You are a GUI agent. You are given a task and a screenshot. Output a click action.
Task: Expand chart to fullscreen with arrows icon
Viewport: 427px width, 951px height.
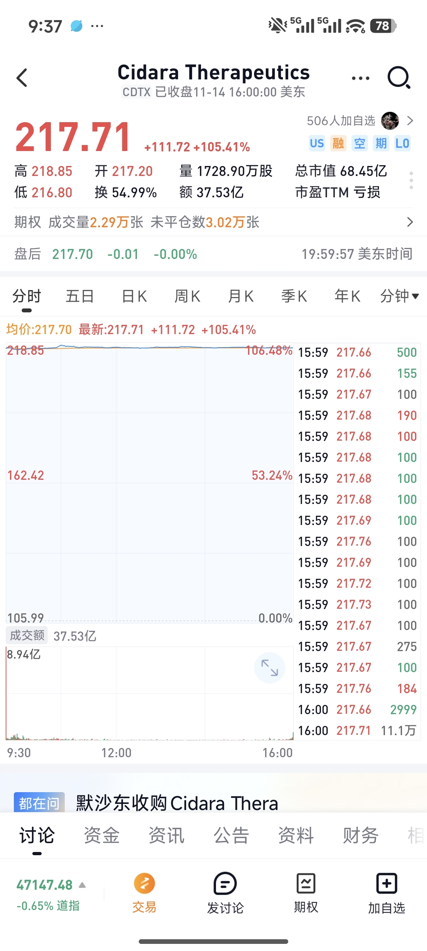pyautogui.click(x=270, y=668)
